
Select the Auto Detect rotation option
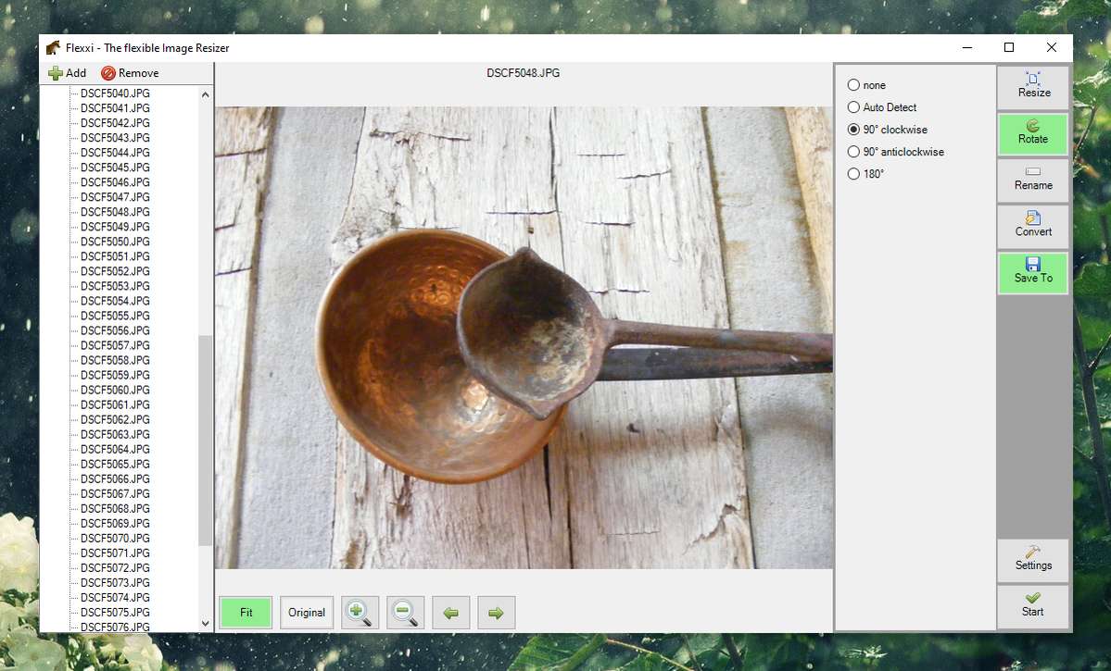pyautogui.click(x=882, y=106)
